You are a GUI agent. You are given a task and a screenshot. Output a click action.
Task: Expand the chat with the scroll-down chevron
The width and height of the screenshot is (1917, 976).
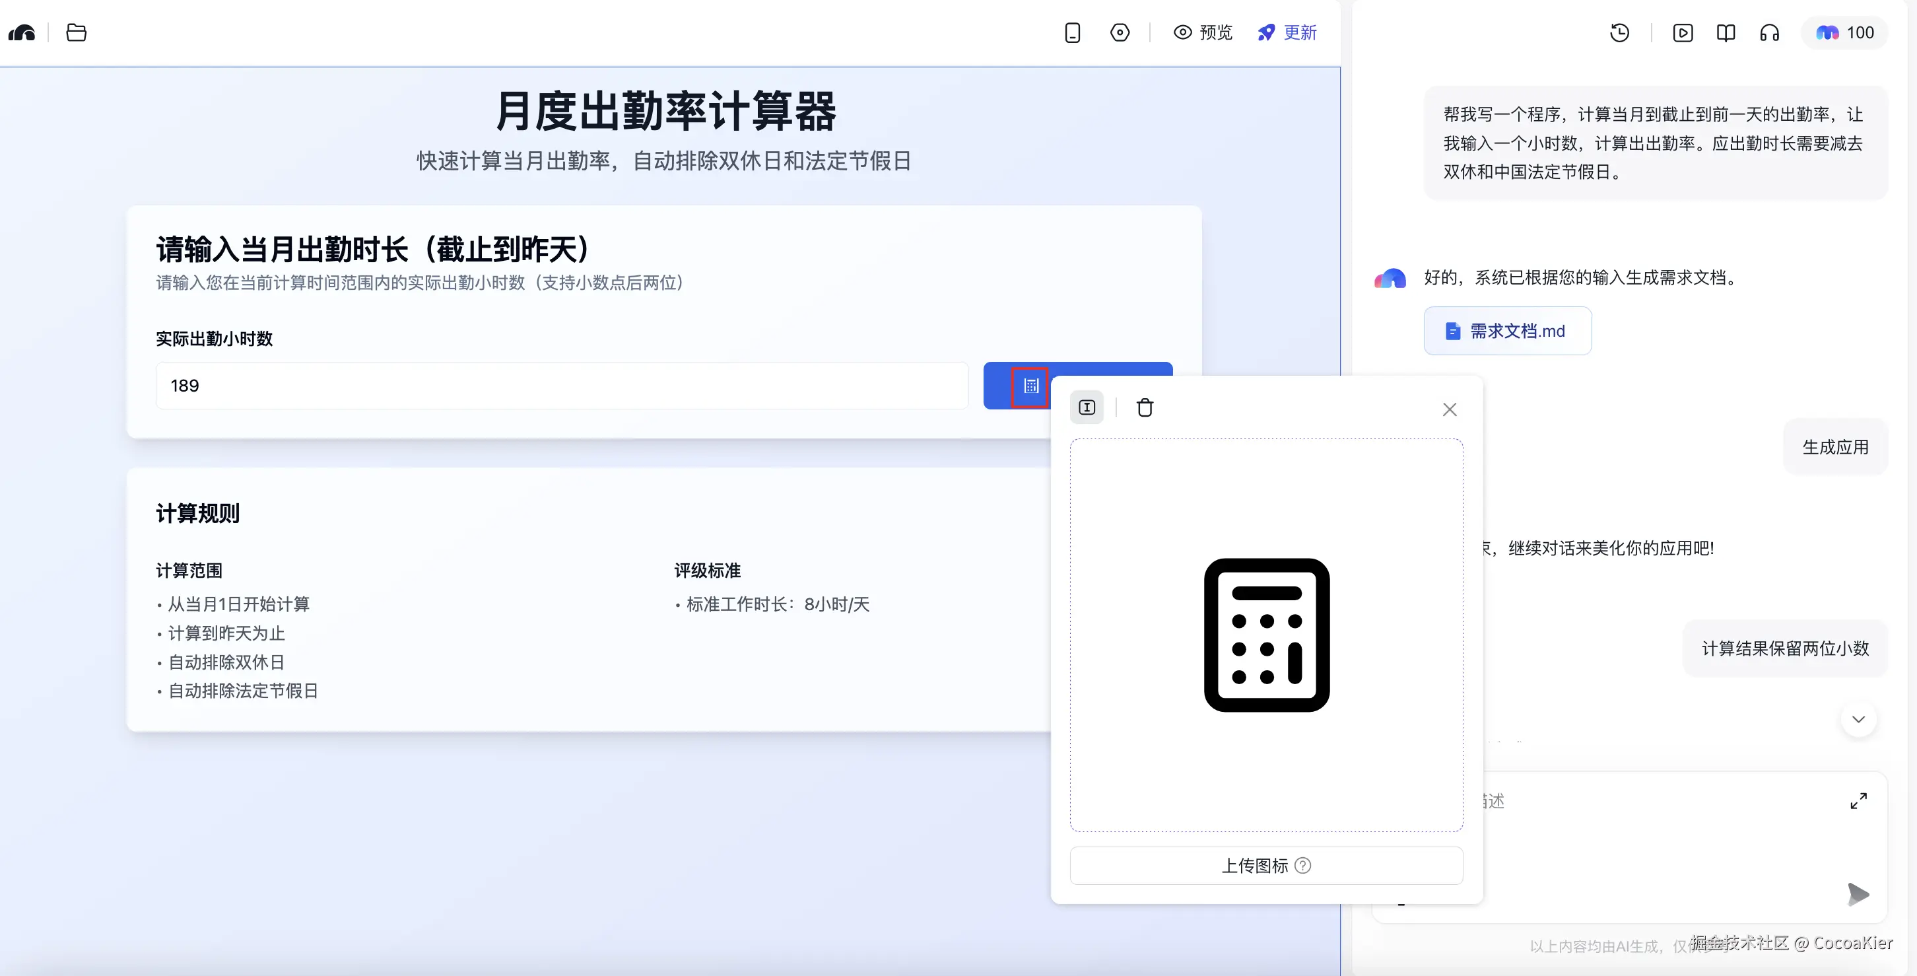point(1858,719)
